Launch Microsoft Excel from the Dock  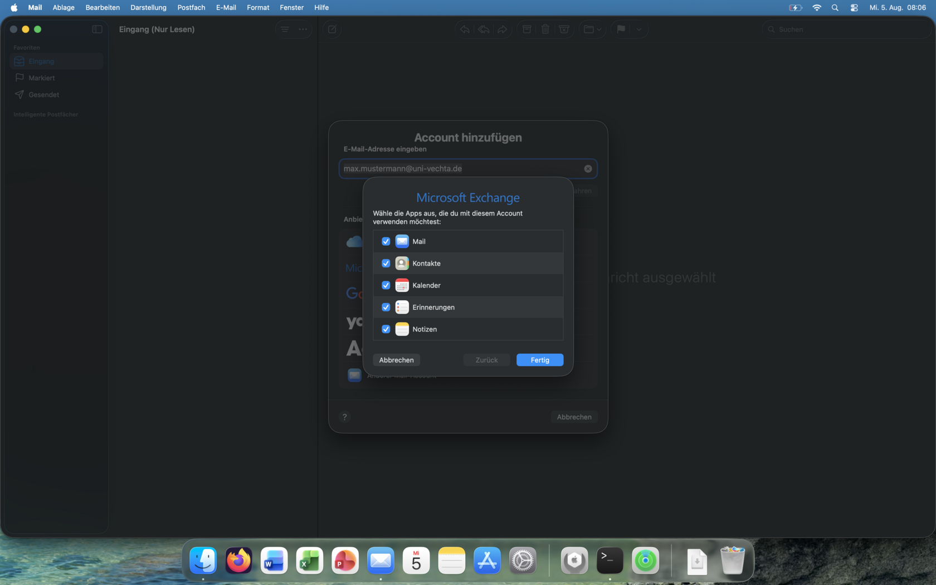310,560
